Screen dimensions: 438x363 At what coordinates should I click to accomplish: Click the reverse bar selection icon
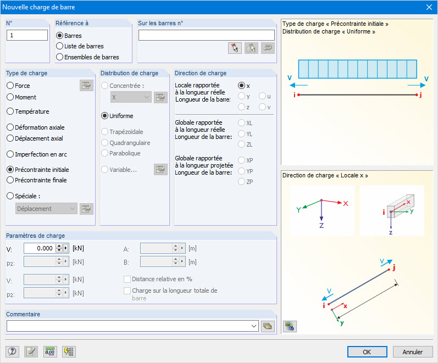[x=268, y=48]
